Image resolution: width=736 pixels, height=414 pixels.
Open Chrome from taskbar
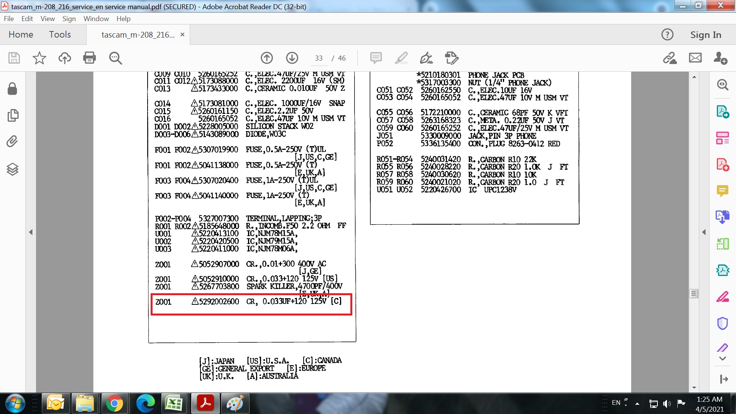(115, 404)
